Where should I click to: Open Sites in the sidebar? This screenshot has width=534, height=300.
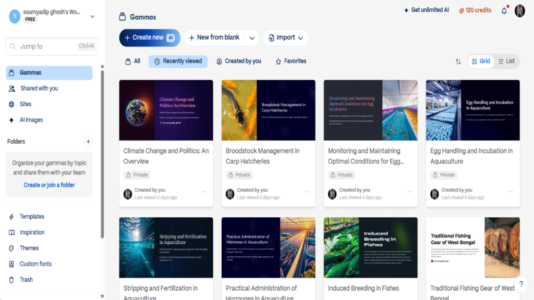click(49, 104)
